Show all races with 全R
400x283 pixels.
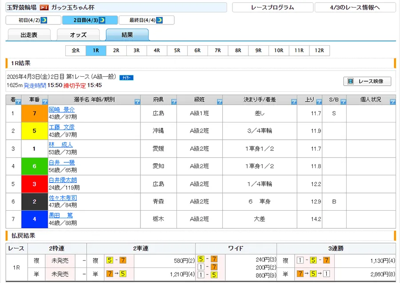76,51
